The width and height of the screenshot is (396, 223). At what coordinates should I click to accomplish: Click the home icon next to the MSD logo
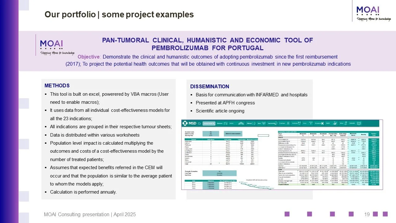(x=199, y=123)
